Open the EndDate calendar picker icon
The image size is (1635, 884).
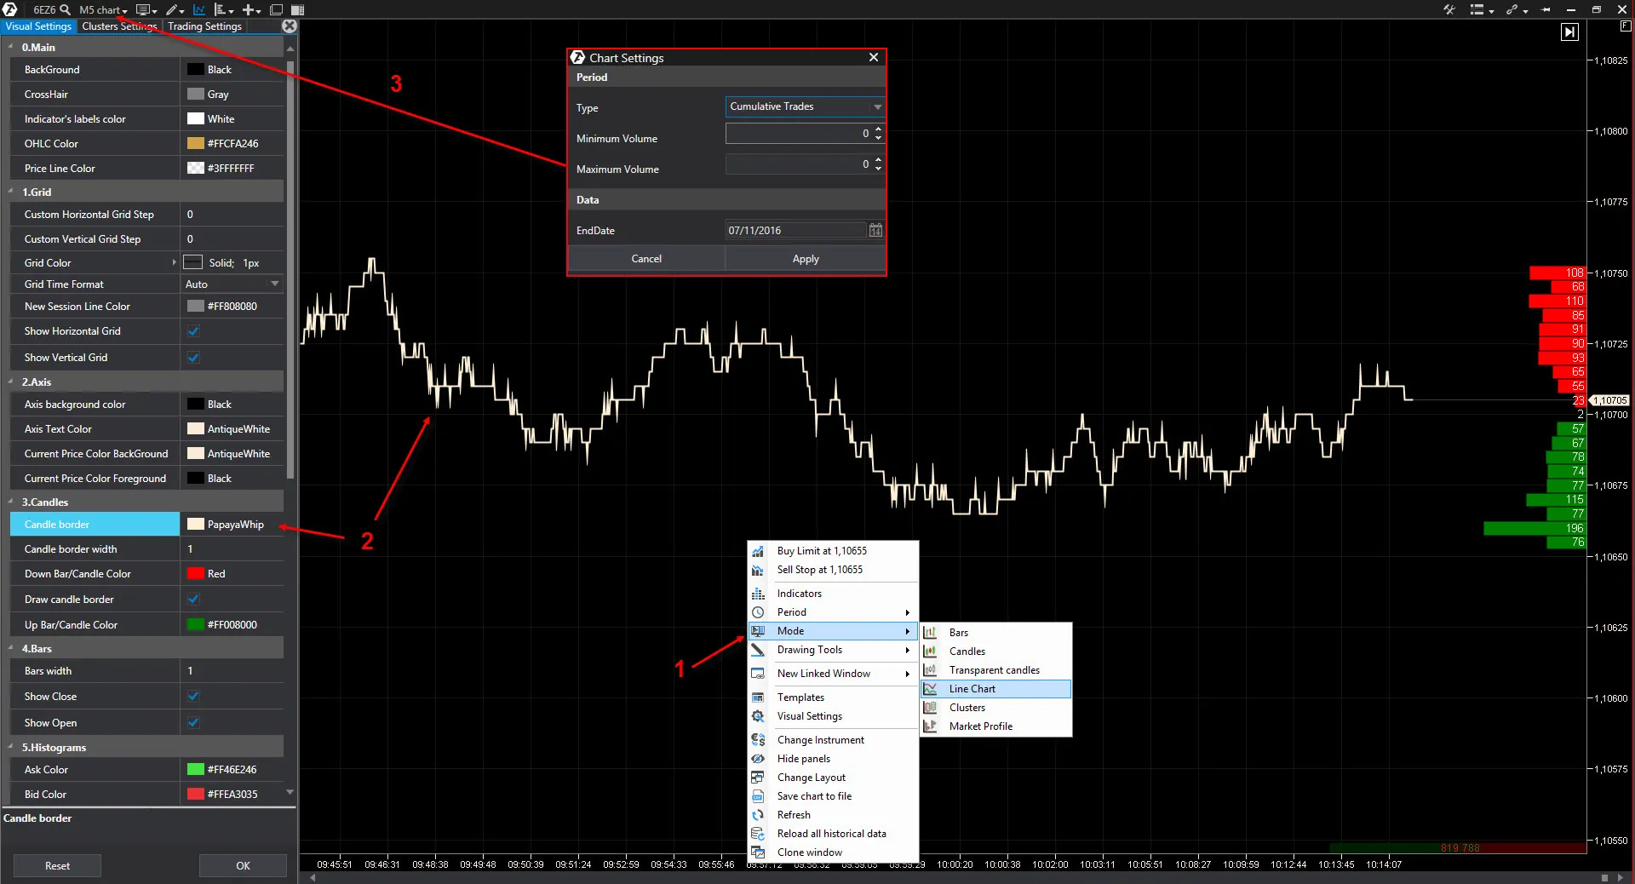(x=875, y=231)
